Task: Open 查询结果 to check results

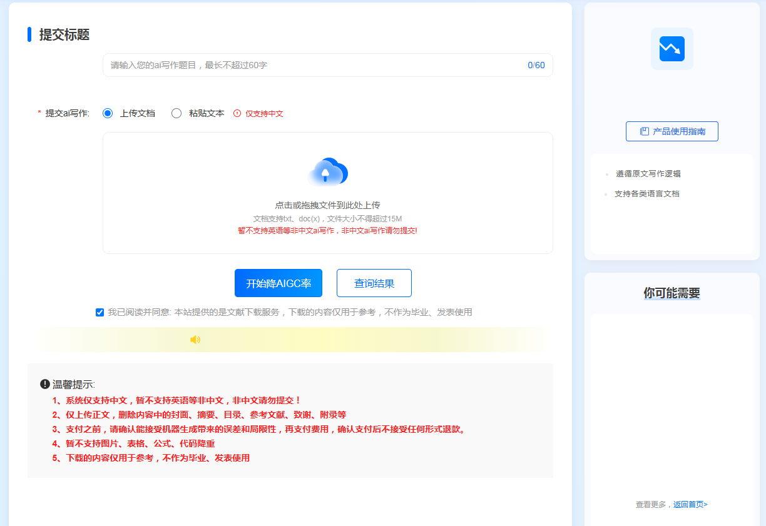Action: [374, 283]
